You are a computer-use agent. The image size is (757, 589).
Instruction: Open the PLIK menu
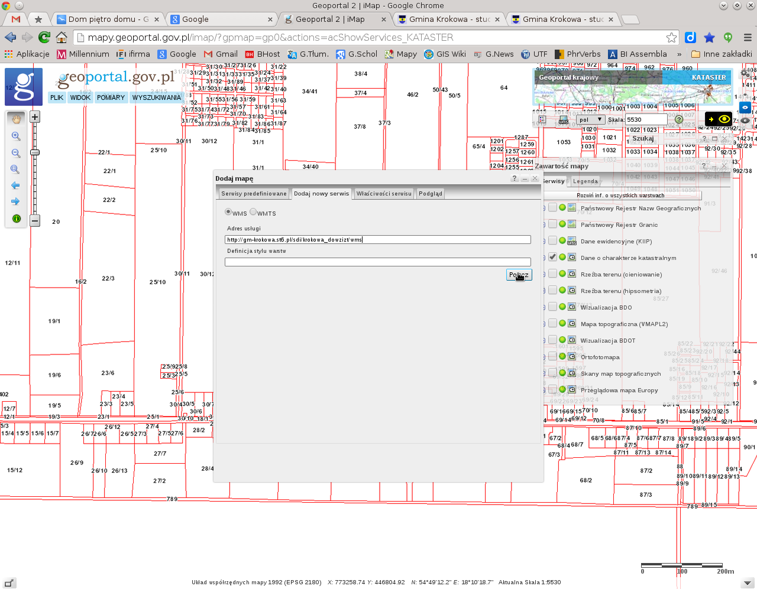57,97
